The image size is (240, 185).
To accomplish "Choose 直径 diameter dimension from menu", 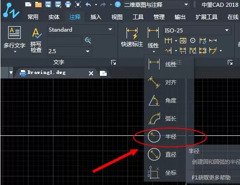I will tap(165, 154).
